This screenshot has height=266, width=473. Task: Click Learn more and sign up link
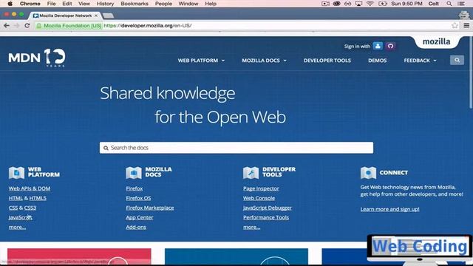pyautogui.click(x=389, y=209)
